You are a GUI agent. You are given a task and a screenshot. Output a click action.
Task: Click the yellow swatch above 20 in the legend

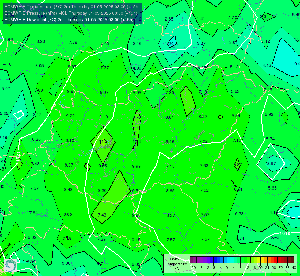[x=259, y=260]
